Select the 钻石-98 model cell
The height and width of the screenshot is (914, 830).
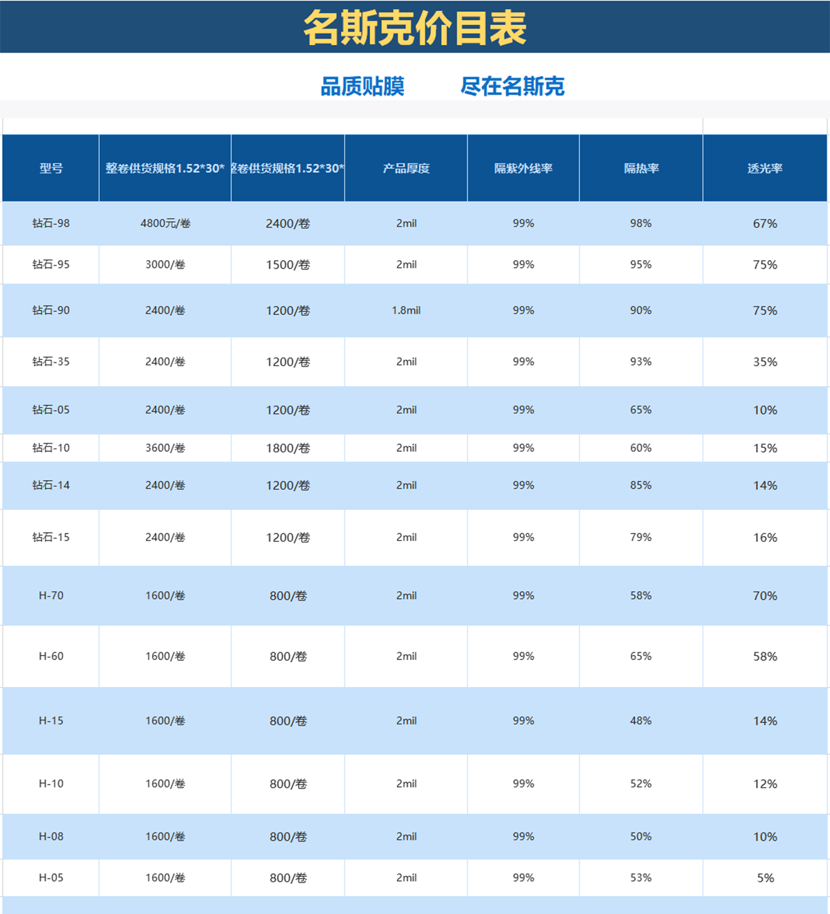(x=51, y=223)
